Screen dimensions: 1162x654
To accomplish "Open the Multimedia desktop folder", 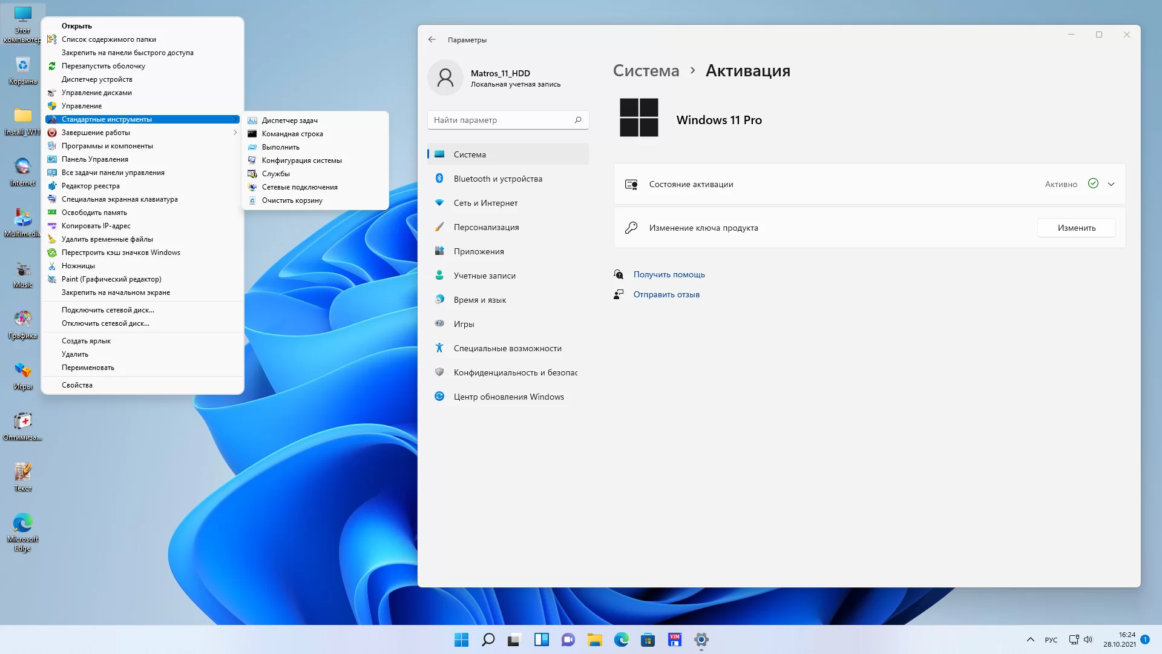I will (22, 222).
